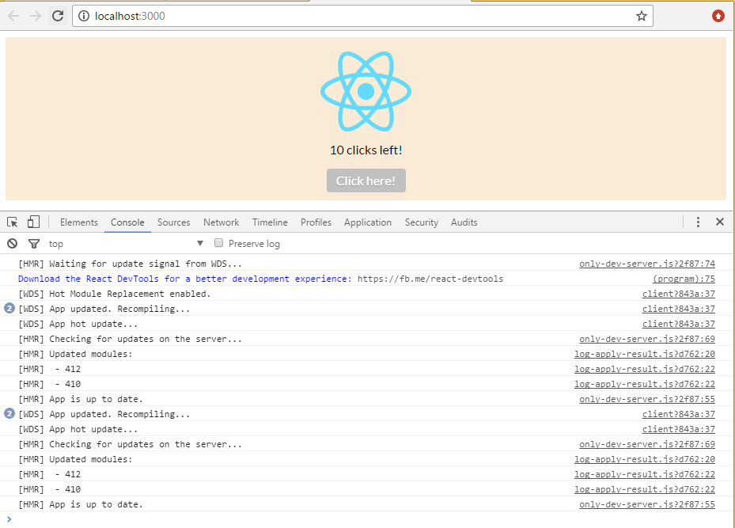The image size is (735, 528).
Task: Open the fb.me/react-devtools link
Action: (430, 279)
